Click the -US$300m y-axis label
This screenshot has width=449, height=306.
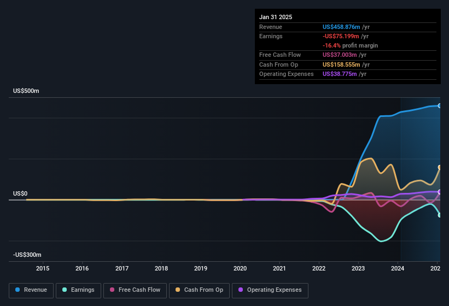click(x=27, y=255)
